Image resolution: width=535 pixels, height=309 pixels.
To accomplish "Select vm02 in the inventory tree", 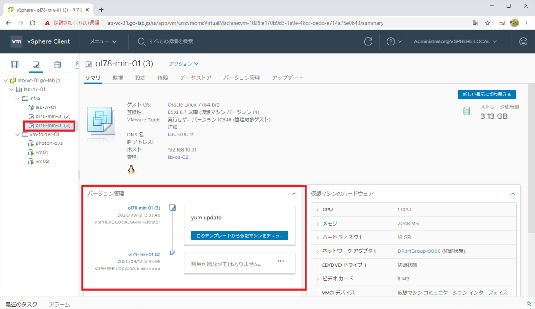I will pyautogui.click(x=42, y=161).
